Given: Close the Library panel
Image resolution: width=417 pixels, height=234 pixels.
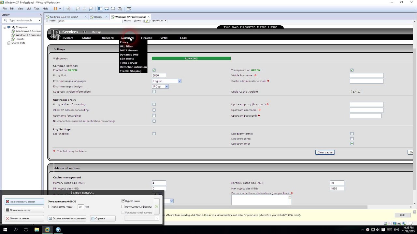Looking at the screenshot, I should (x=40, y=15).
